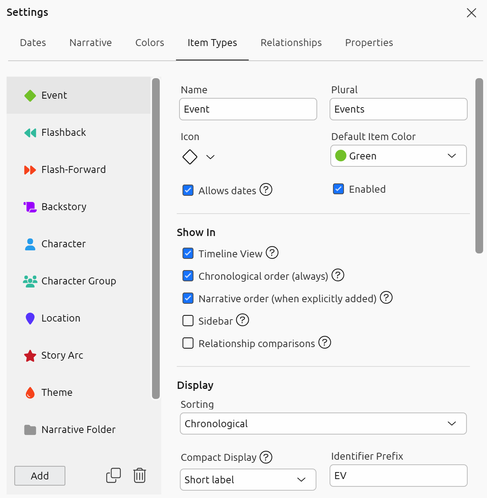Uncheck the Allows dates checkbox
The image size is (487, 498).
click(188, 190)
